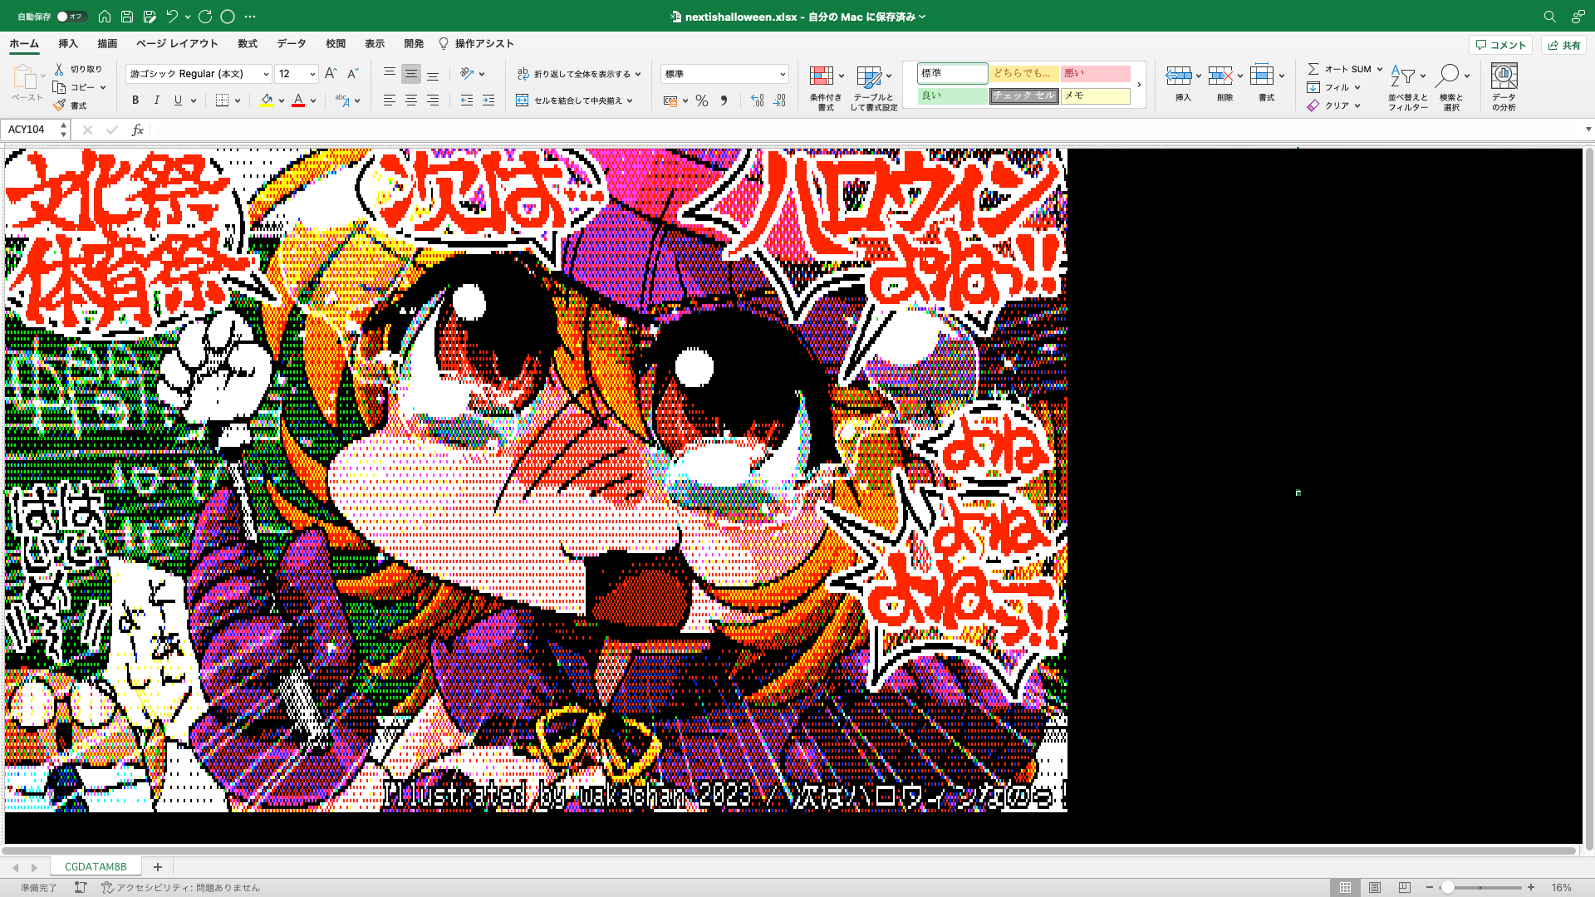Open the 挿入 (Insert) ribbon tab
Viewport: 1595px width, 897px height.
68,43
